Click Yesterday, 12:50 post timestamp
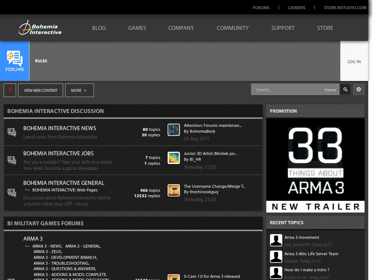Image resolution: width=373 pixels, height=280 pixels. coord(200,167)
